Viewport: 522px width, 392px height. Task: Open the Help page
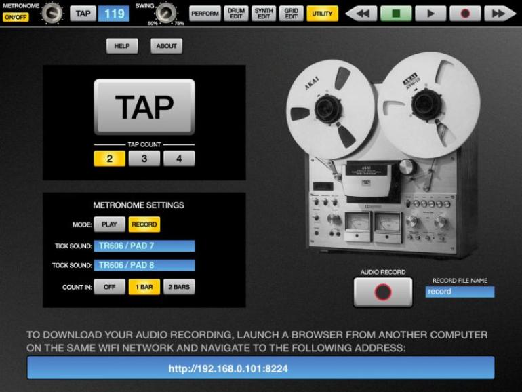pos(122,46)
